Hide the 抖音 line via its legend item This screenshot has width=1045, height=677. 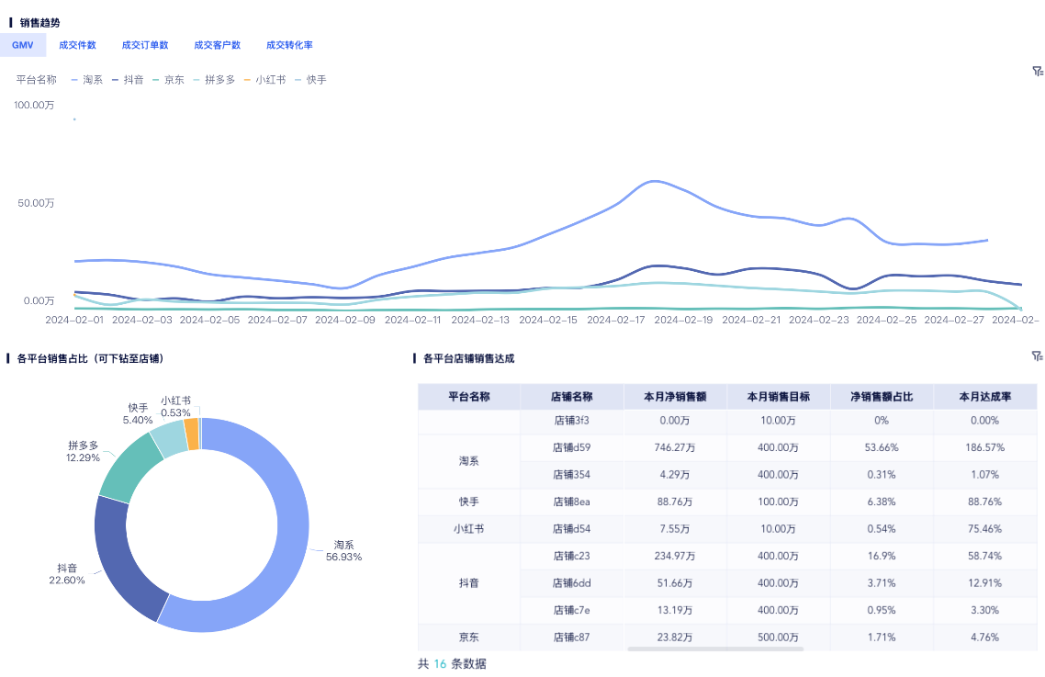click(127, 79)
